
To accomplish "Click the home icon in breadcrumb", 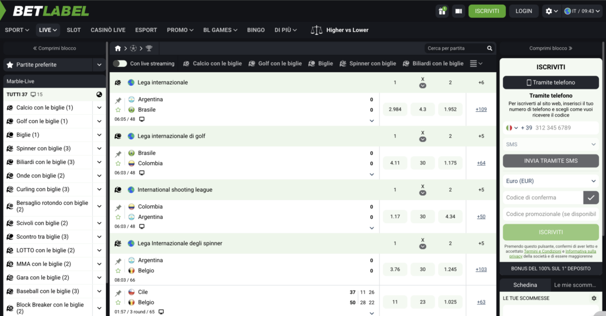I will coord(118,49).
